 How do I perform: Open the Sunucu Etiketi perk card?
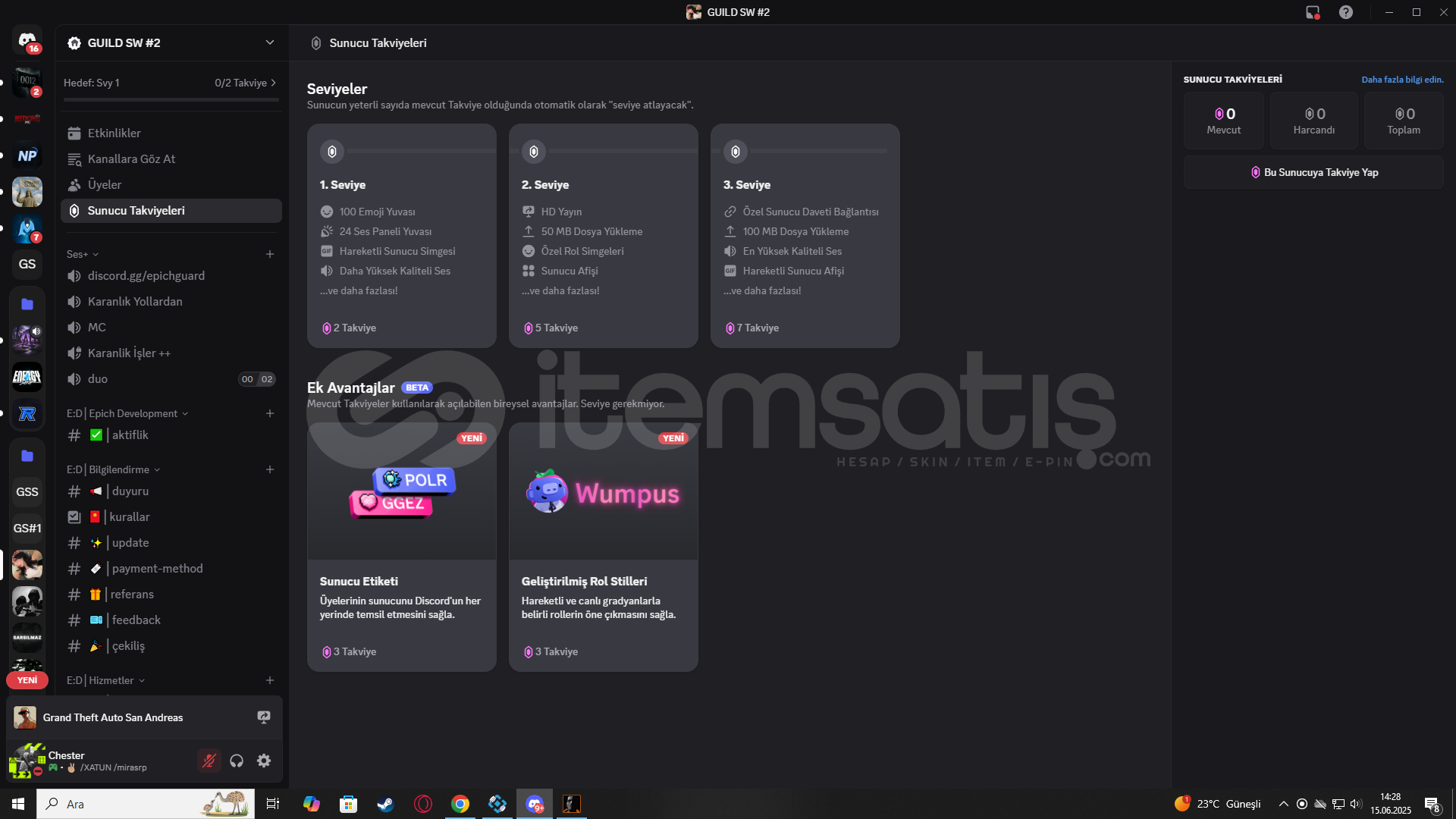[402, 547]
